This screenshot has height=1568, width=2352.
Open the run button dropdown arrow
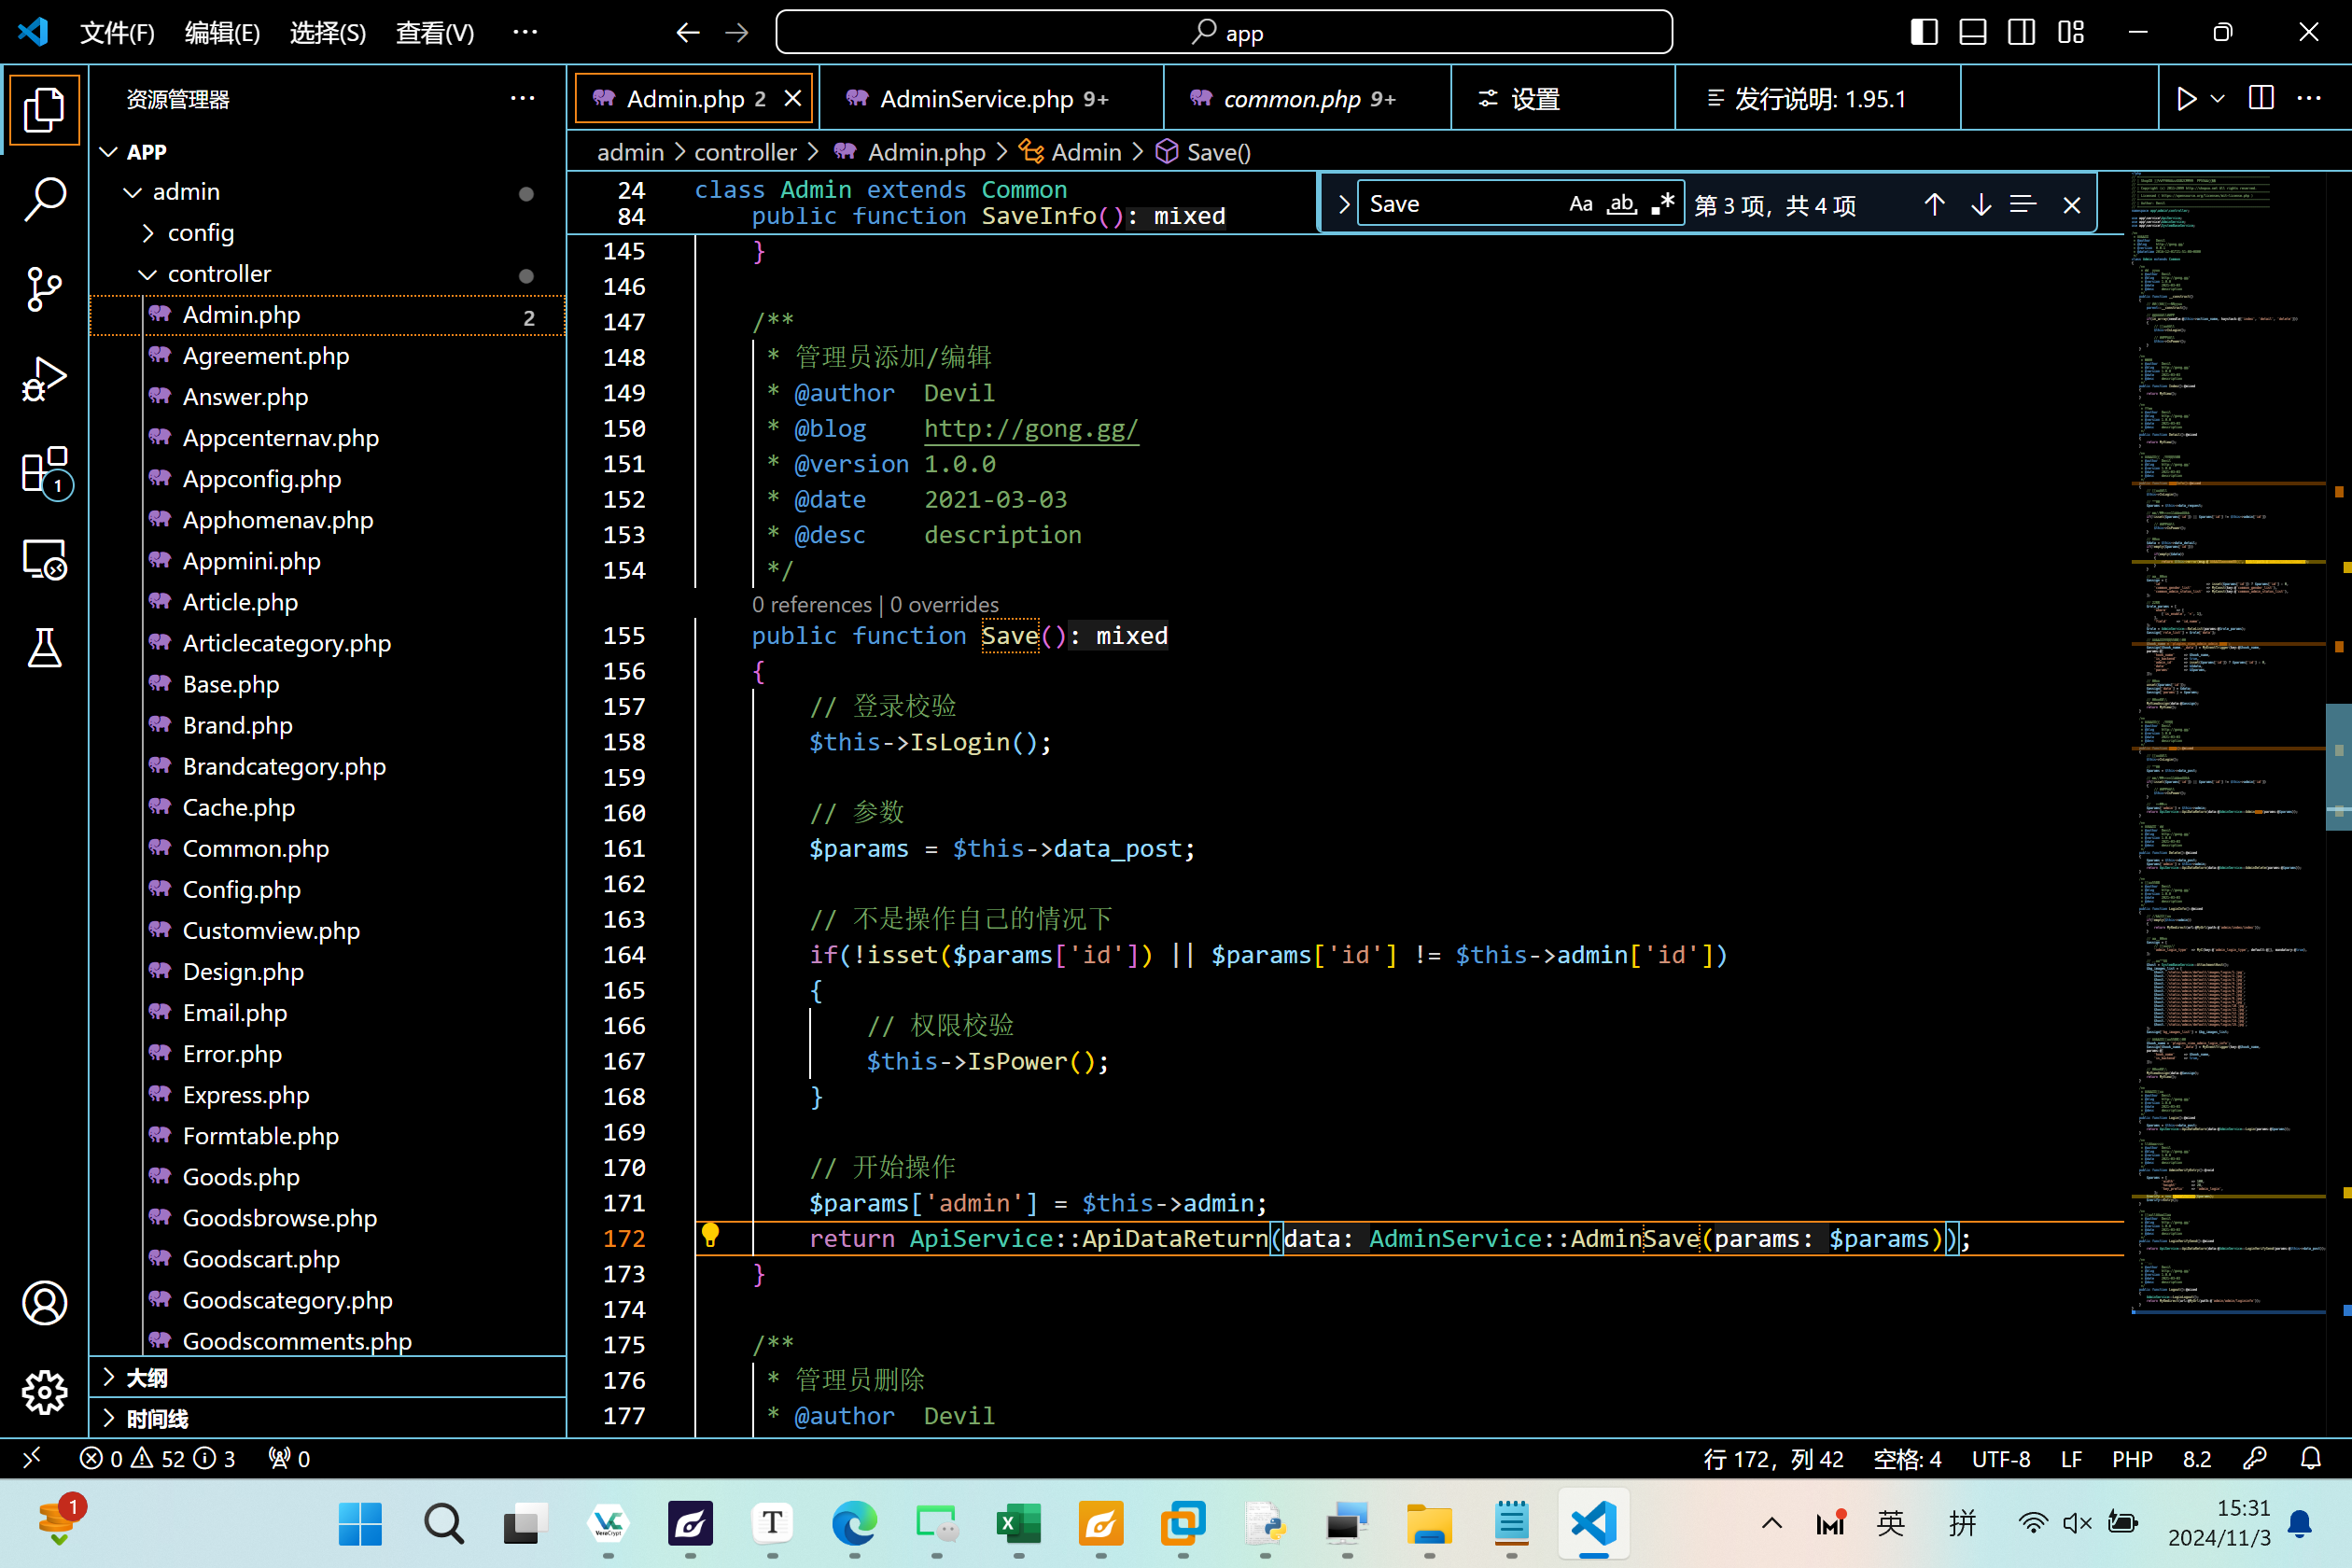pyautogui.click(x=2217, y=99)
